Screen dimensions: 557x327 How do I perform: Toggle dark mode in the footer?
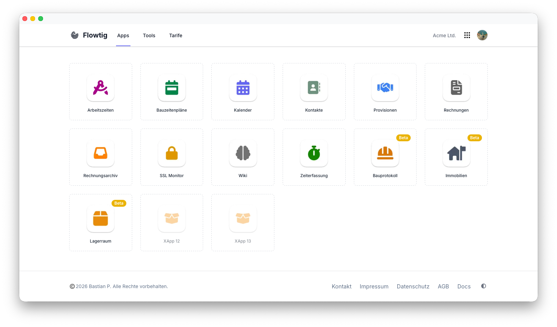[483, 286]
